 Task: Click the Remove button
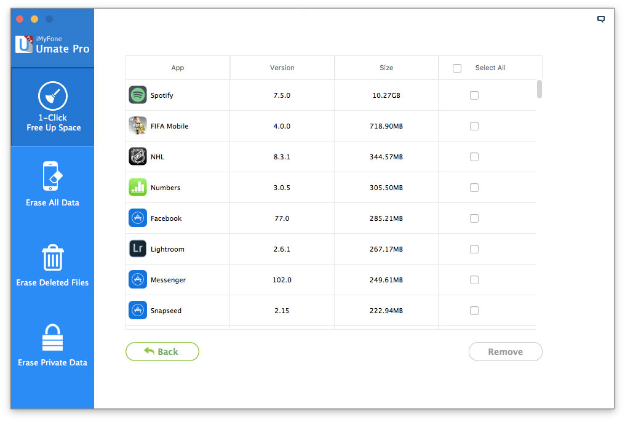click(505, 352)
